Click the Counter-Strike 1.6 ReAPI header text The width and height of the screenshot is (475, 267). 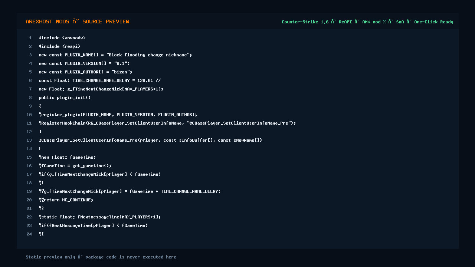(x=367, y=22)
